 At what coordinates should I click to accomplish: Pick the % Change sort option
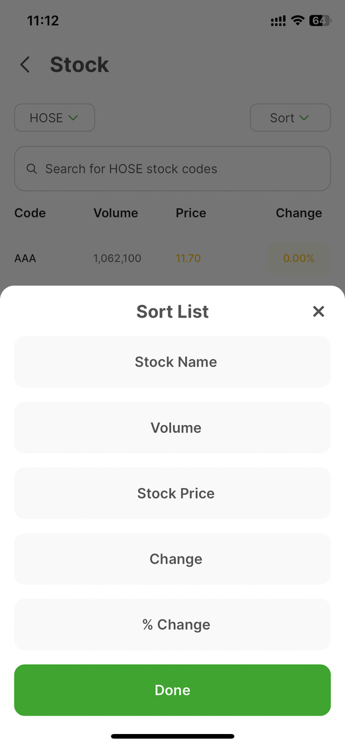click(x=172, y=624)
